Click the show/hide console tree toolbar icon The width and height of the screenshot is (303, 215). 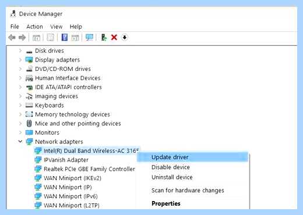click(x=36, y=38)
